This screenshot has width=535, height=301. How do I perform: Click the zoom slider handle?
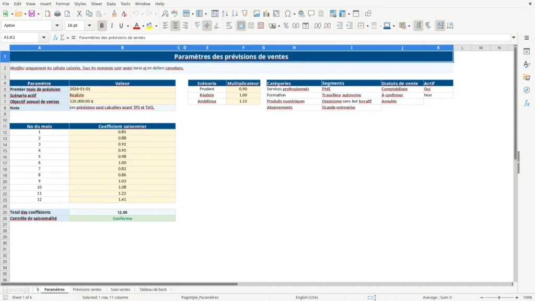[x=499, y=297]
